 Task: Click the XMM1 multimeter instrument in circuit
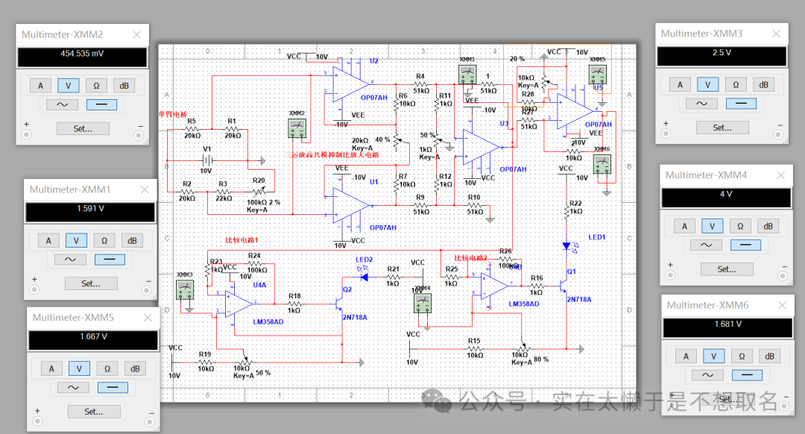point(467,74)
